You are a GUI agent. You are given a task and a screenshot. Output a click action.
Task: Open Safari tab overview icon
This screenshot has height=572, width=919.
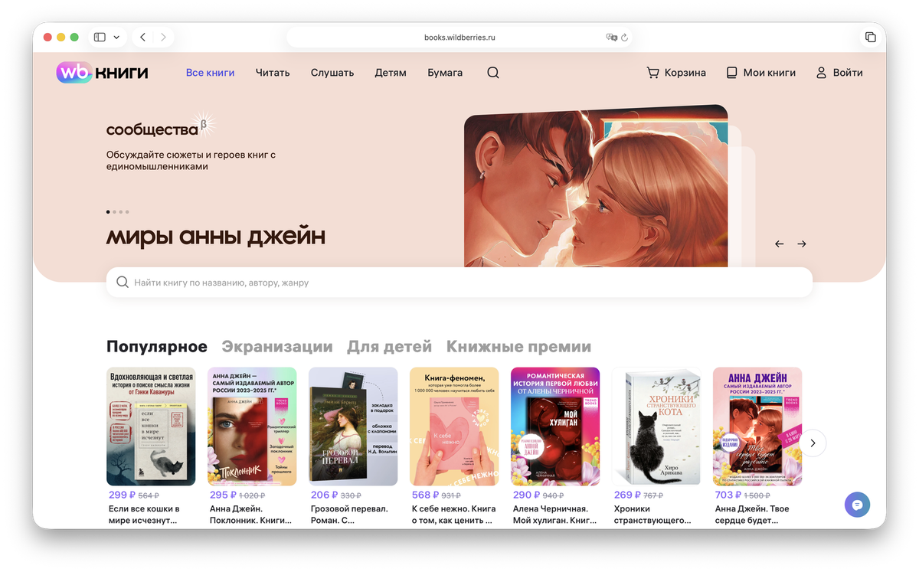click(871, 36)
